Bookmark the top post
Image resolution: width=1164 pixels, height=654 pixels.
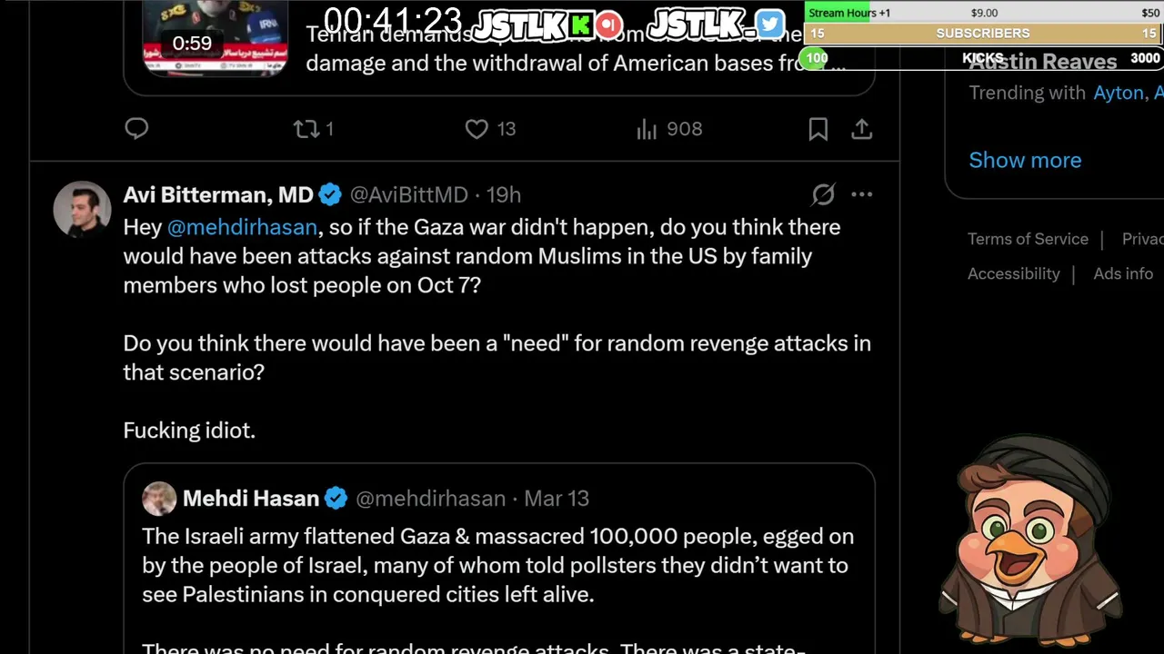click(818, 129)
